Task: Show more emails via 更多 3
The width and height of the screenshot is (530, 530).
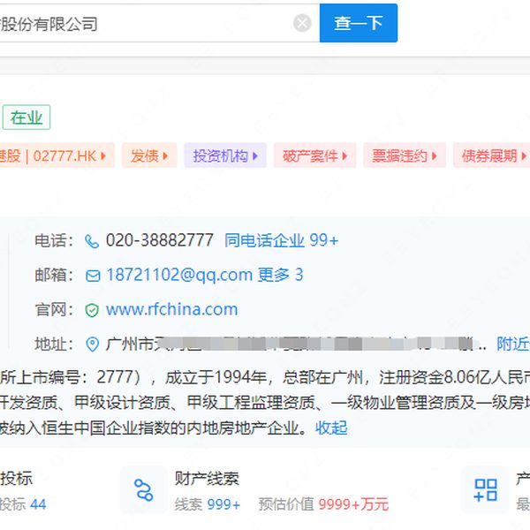Action: [280, 275]
